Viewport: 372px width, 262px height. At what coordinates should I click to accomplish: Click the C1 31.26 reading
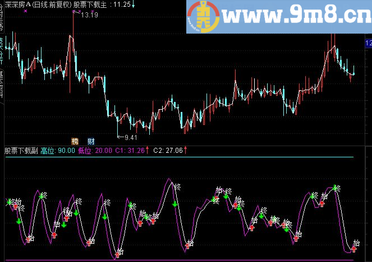(129, 151)
